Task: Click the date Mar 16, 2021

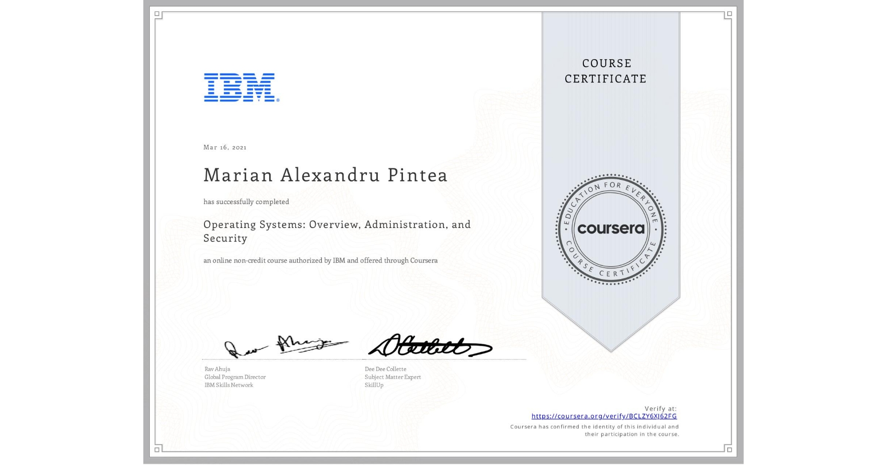Action: point(225,147)
